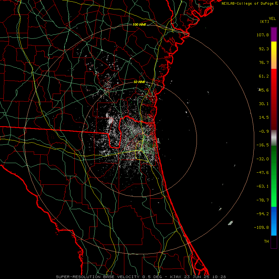The height and width of the screenshot is (279, 279).
Task: Pick the blue segment of the velocity color bar
Action: [x=274, y=221]
